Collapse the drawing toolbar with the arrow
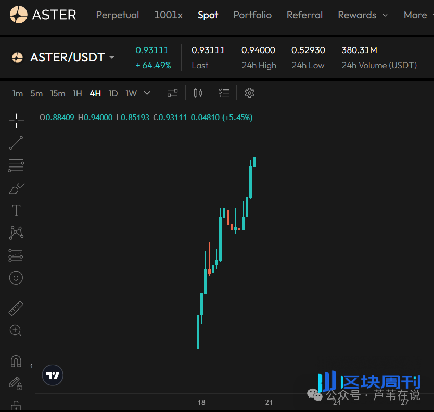 coord(31,366)
